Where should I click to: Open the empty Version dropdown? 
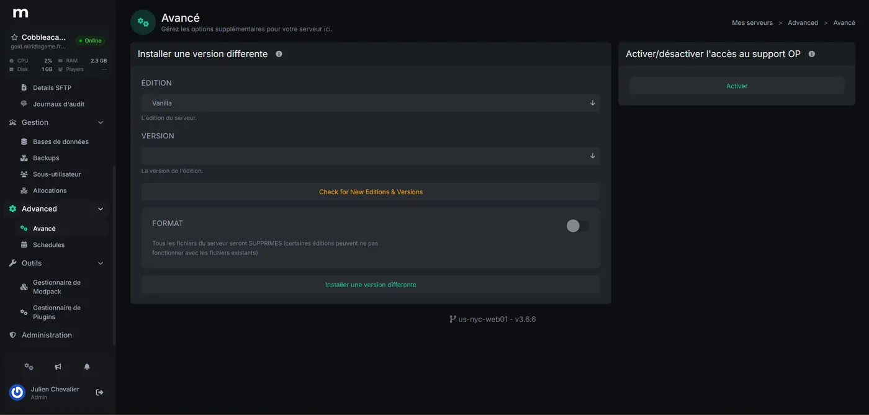pyautogui.click(x=371, y=156)
